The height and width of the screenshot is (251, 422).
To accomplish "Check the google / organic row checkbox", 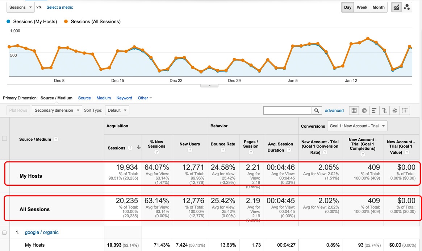I will (4, 233).
